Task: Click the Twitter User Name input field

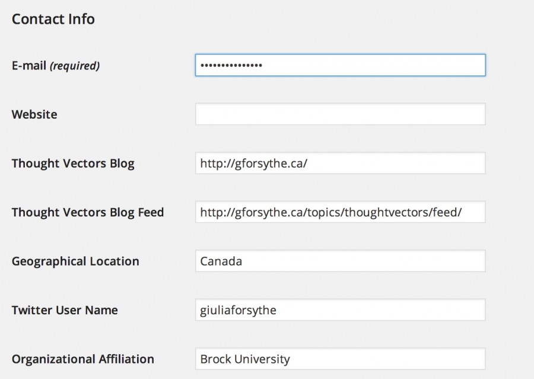Action: pos(339,310)
